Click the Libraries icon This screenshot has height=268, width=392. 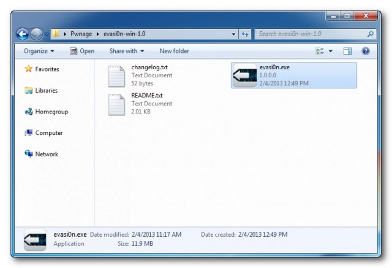click(29, 90)
